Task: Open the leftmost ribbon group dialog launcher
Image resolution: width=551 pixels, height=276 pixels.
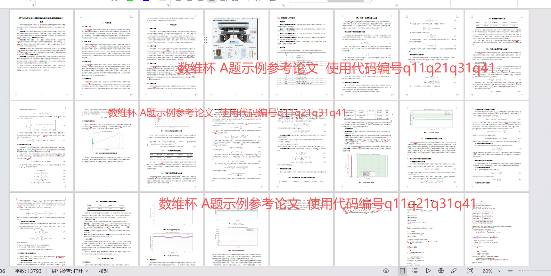Action: click(33, 5)
